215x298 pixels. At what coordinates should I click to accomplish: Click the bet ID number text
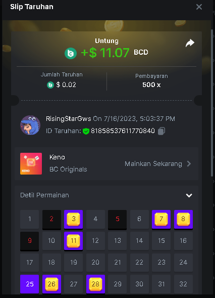pos(123,131)
